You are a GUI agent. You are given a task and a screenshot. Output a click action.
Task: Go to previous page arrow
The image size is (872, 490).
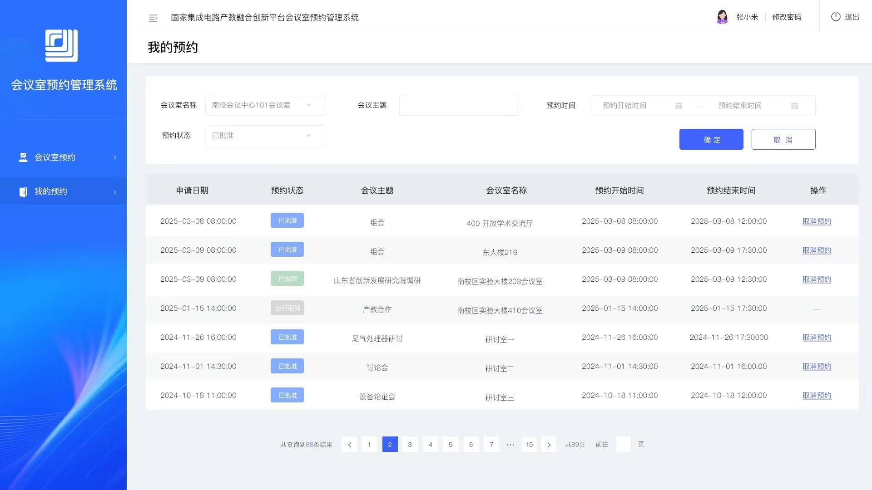coord(349,445)
